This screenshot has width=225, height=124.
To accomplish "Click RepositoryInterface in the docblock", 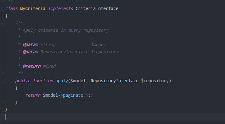I will 65,52.
